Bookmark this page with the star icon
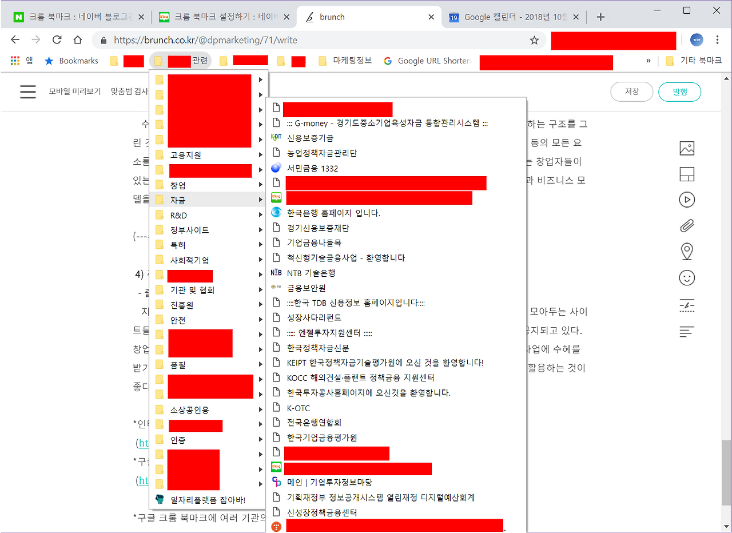The height and width of the screenshot is (533, 732). [x=534, y=41]
